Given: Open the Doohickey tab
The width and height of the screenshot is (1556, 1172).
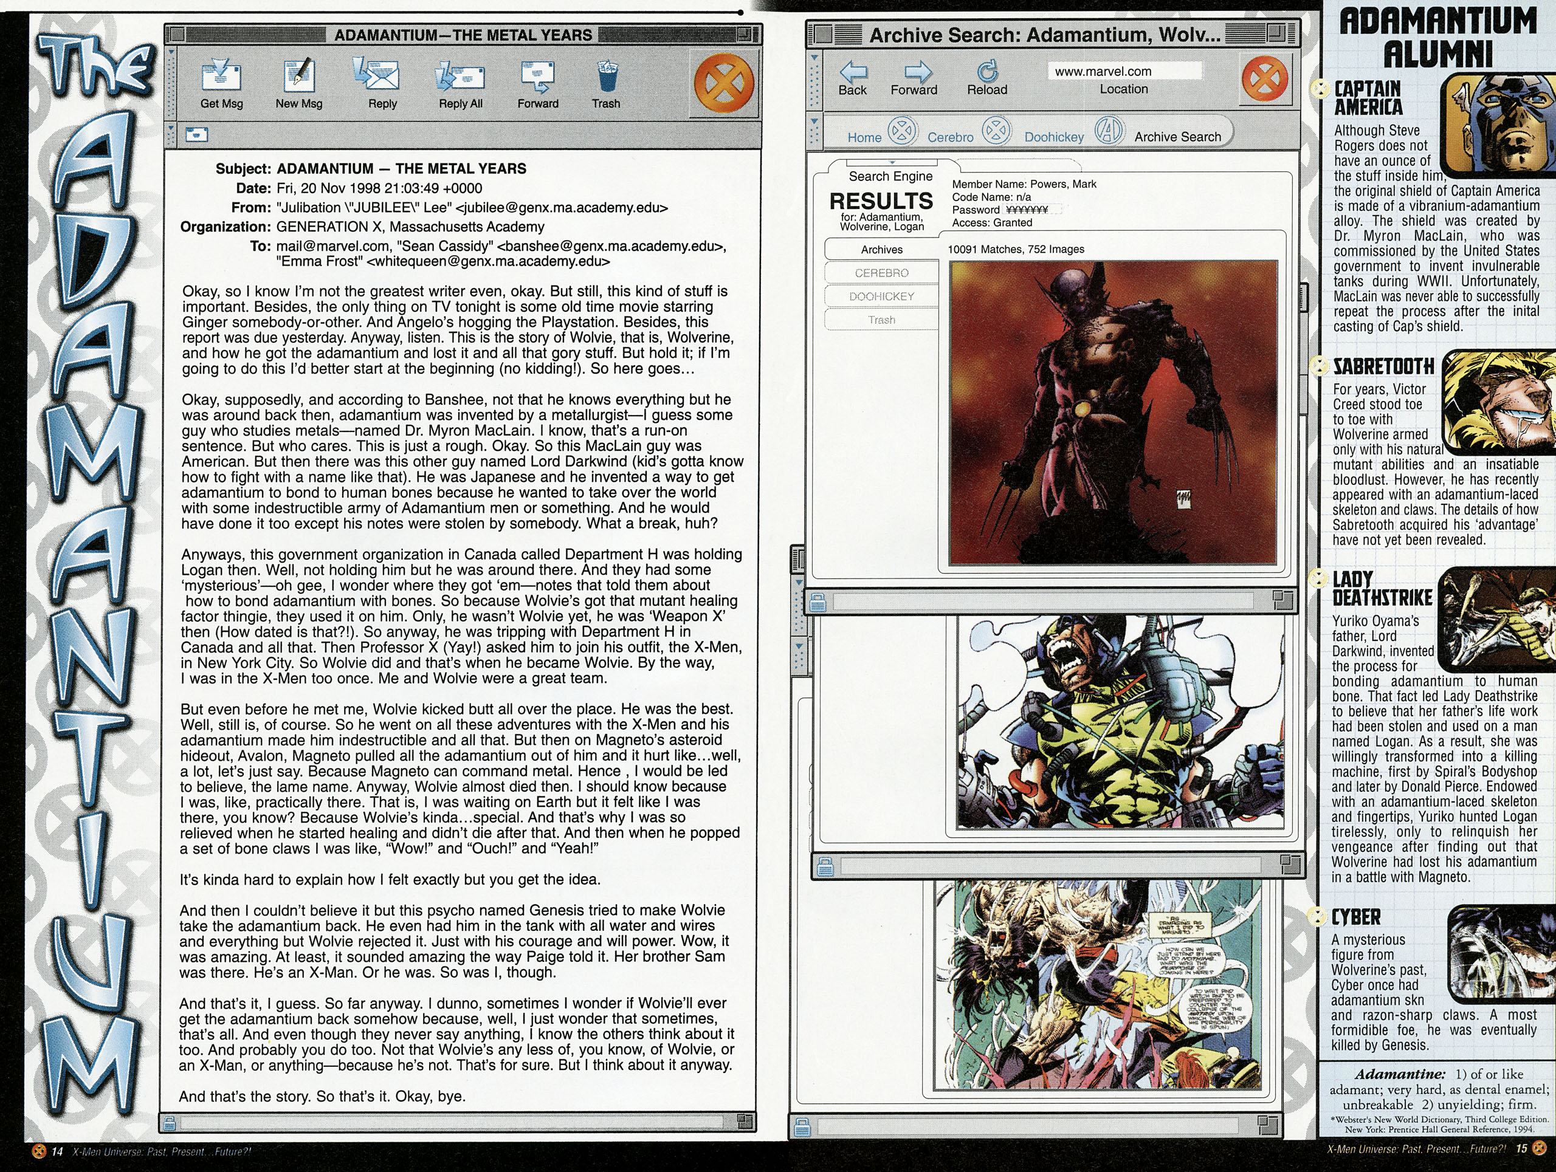Looking at the screenshot, I should coord(1054,137).
